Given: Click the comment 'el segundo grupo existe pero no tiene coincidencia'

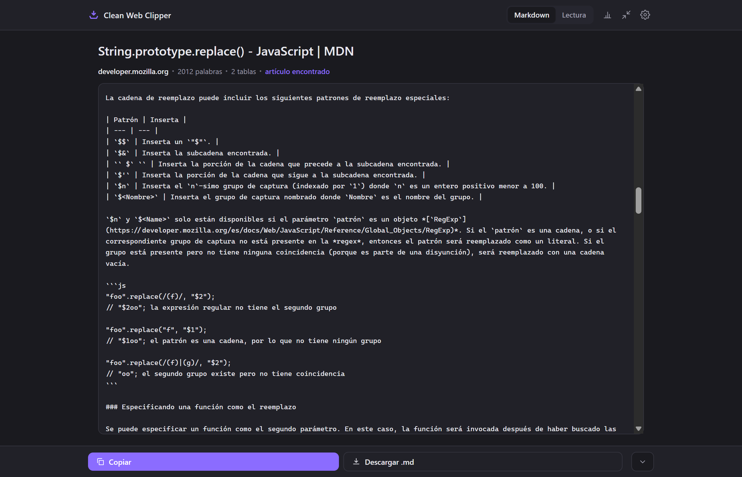Looking at the screenshot, I should click(243, 374).
